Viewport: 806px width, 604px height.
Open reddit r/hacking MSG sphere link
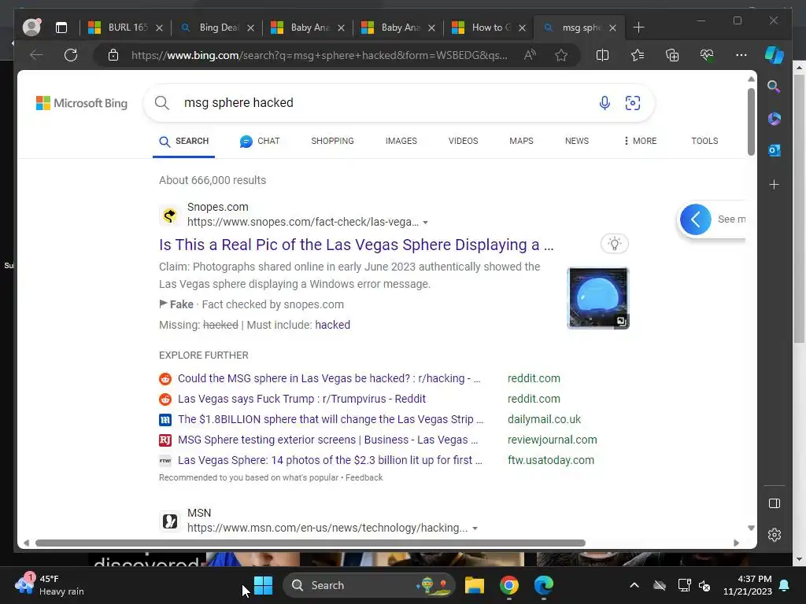(329, 378)
